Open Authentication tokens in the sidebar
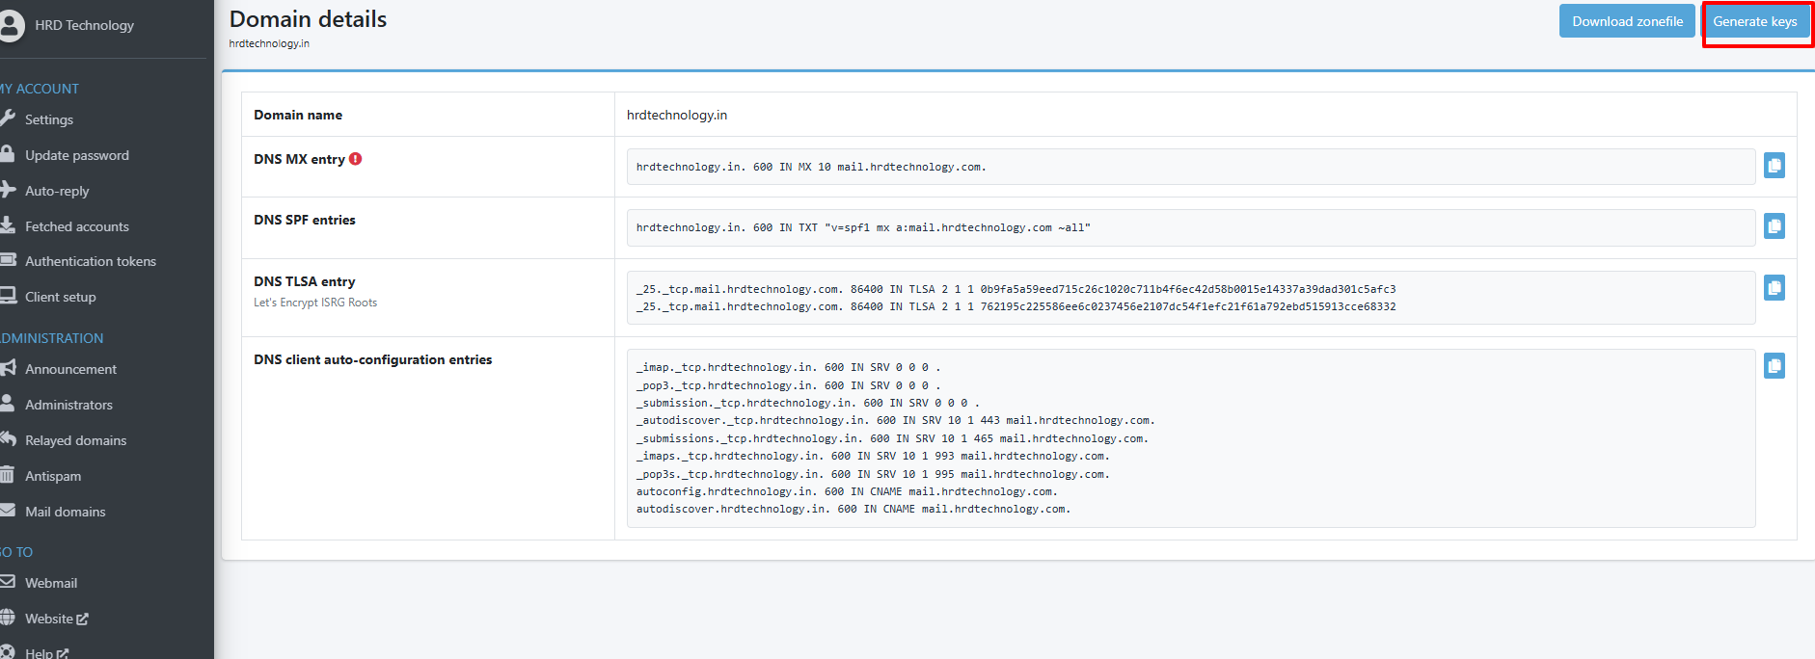Image resolution: width=1815 pixels, height=659 pixels. tap(90, 261)
